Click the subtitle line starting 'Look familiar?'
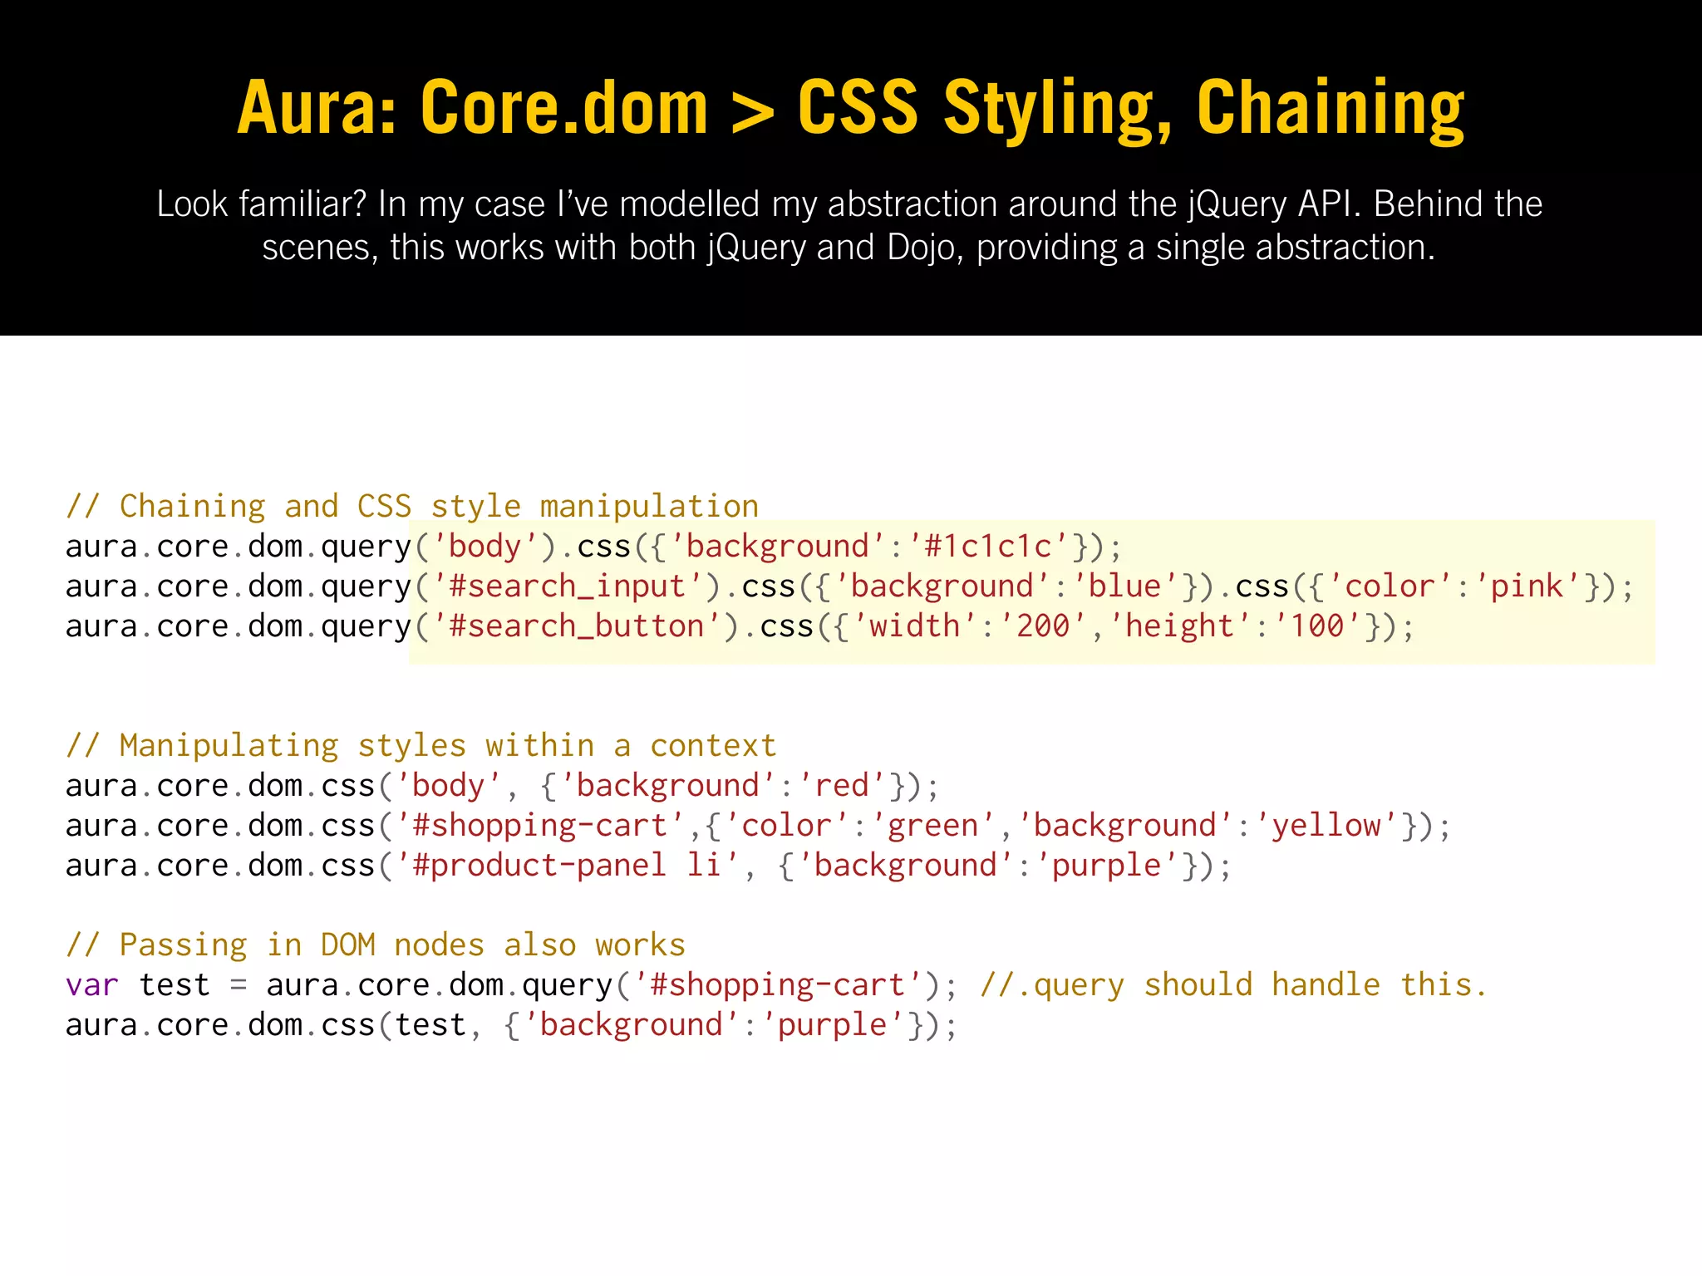This screenshot has width=1702, height=1276. (x=849, y=205)
